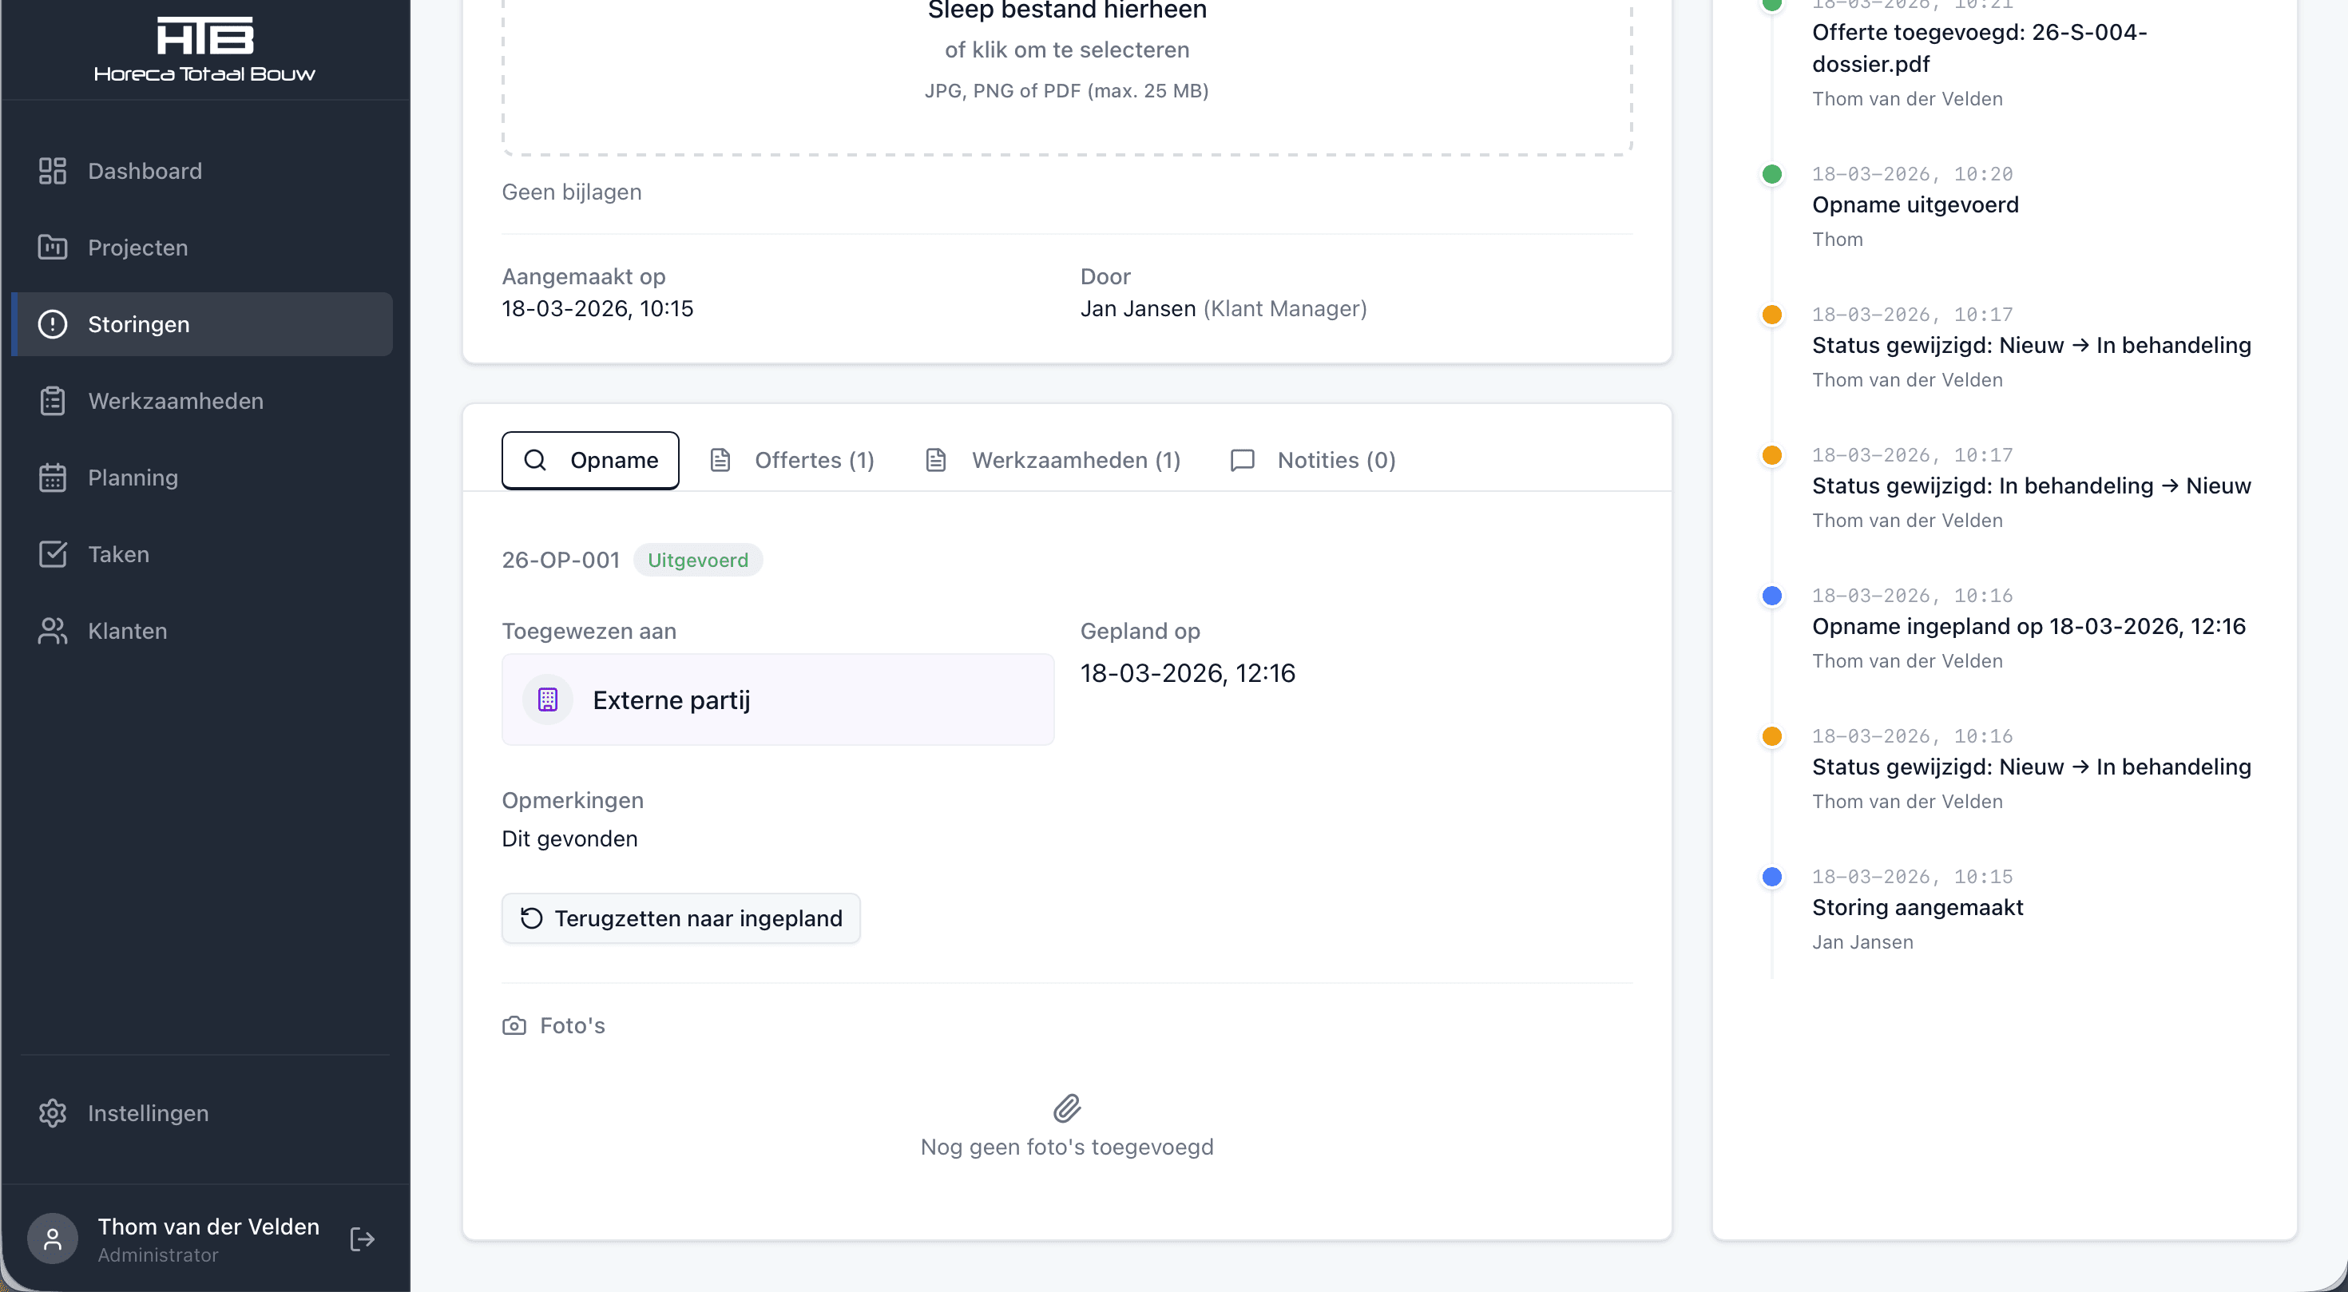The height and width of the screenshot is (1292, 2348).
Task: Click the logout icon next to username
Action: point(362,1239)
